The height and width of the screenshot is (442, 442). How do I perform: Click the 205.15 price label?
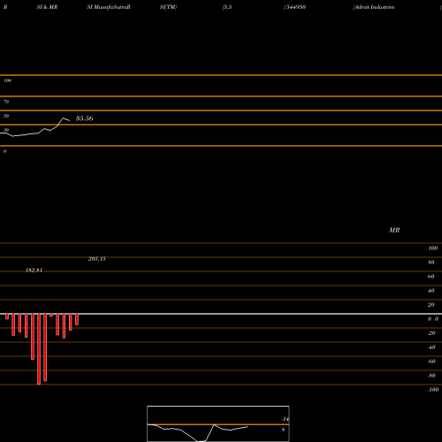pyautogui.click(x=97, y=259)
